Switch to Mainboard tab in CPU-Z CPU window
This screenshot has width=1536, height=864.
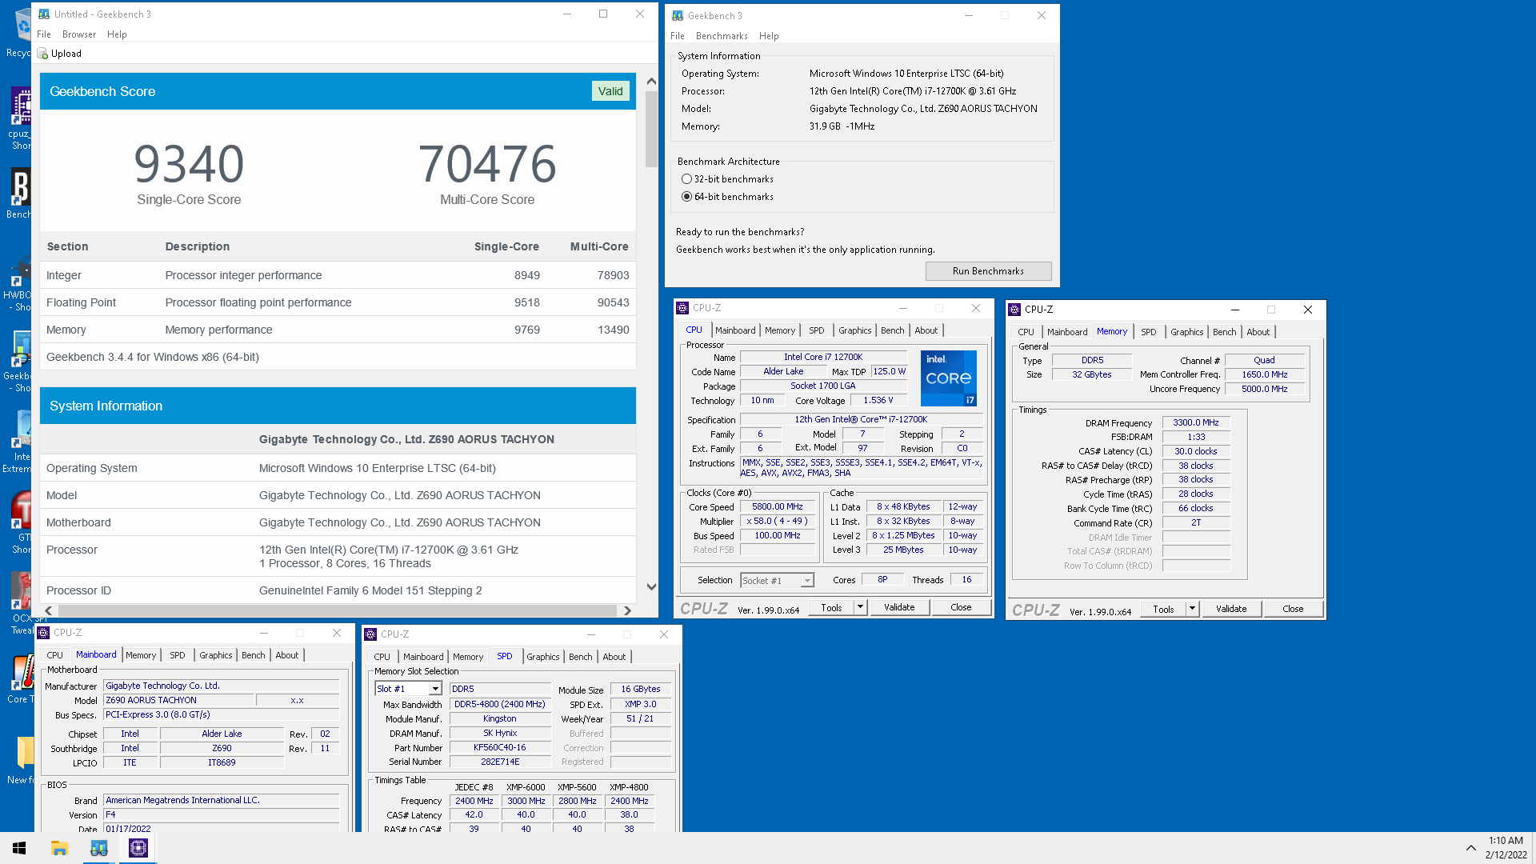point(735,330)
